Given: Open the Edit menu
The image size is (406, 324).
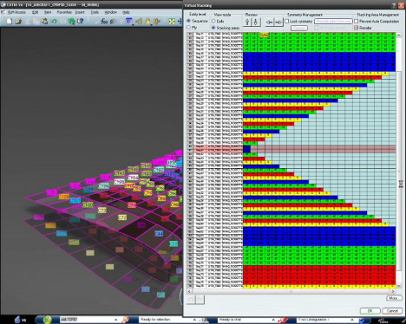Looking at the screenshot, I should click(36, 12).
